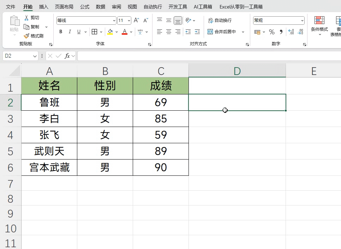Apply yellow fill color bucket
Screen dimensions: 341x249
tap(110, 32)
